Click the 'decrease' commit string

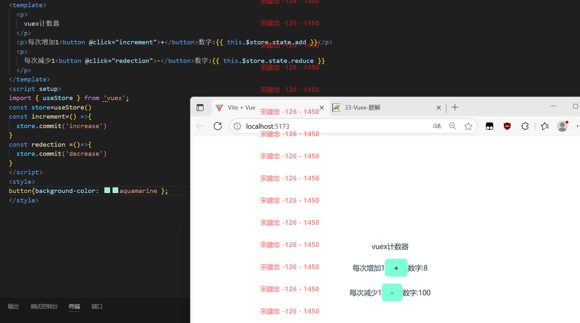[84, 154]
